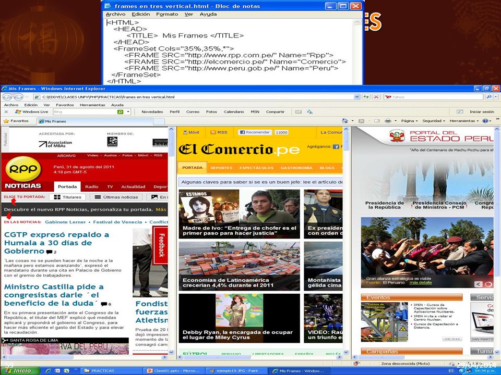The height and width of the screenshot is (375, 501).
Task: Click the red Feedback tab on RPP page
Action: 160,245
